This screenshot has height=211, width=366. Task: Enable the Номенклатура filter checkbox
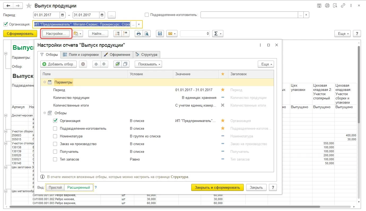pyautogui.click(x=55, y=136)
